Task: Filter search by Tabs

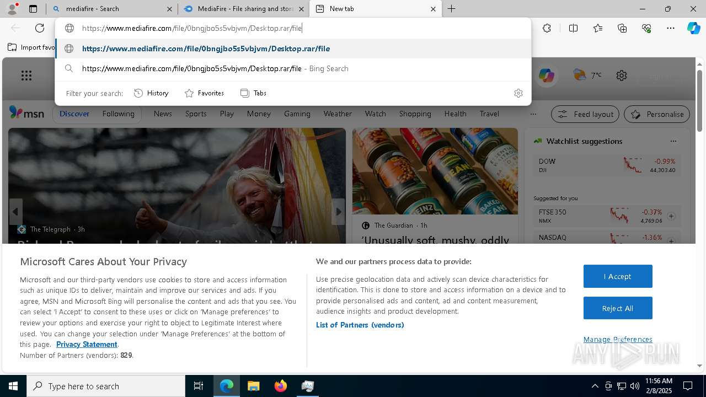Action: pos(253,93)
